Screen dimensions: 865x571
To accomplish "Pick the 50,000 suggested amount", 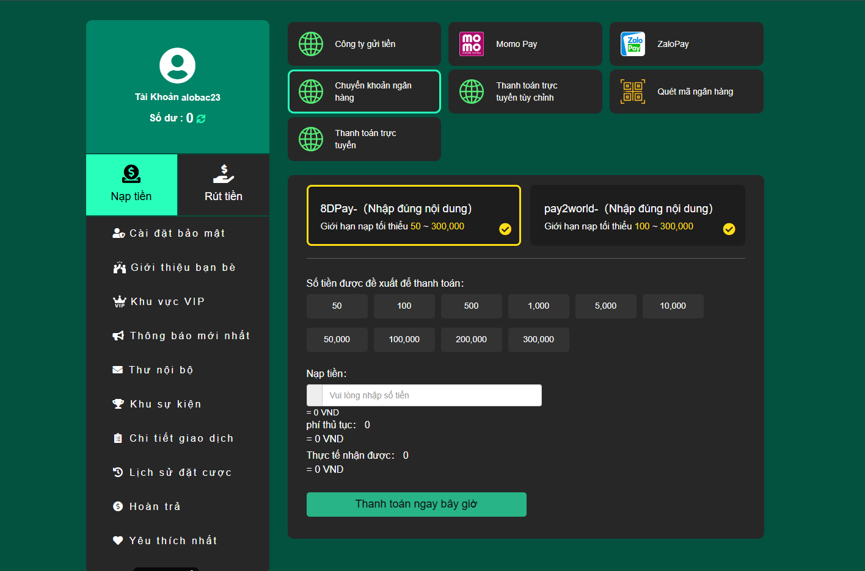I will click(x=337, y=340).
